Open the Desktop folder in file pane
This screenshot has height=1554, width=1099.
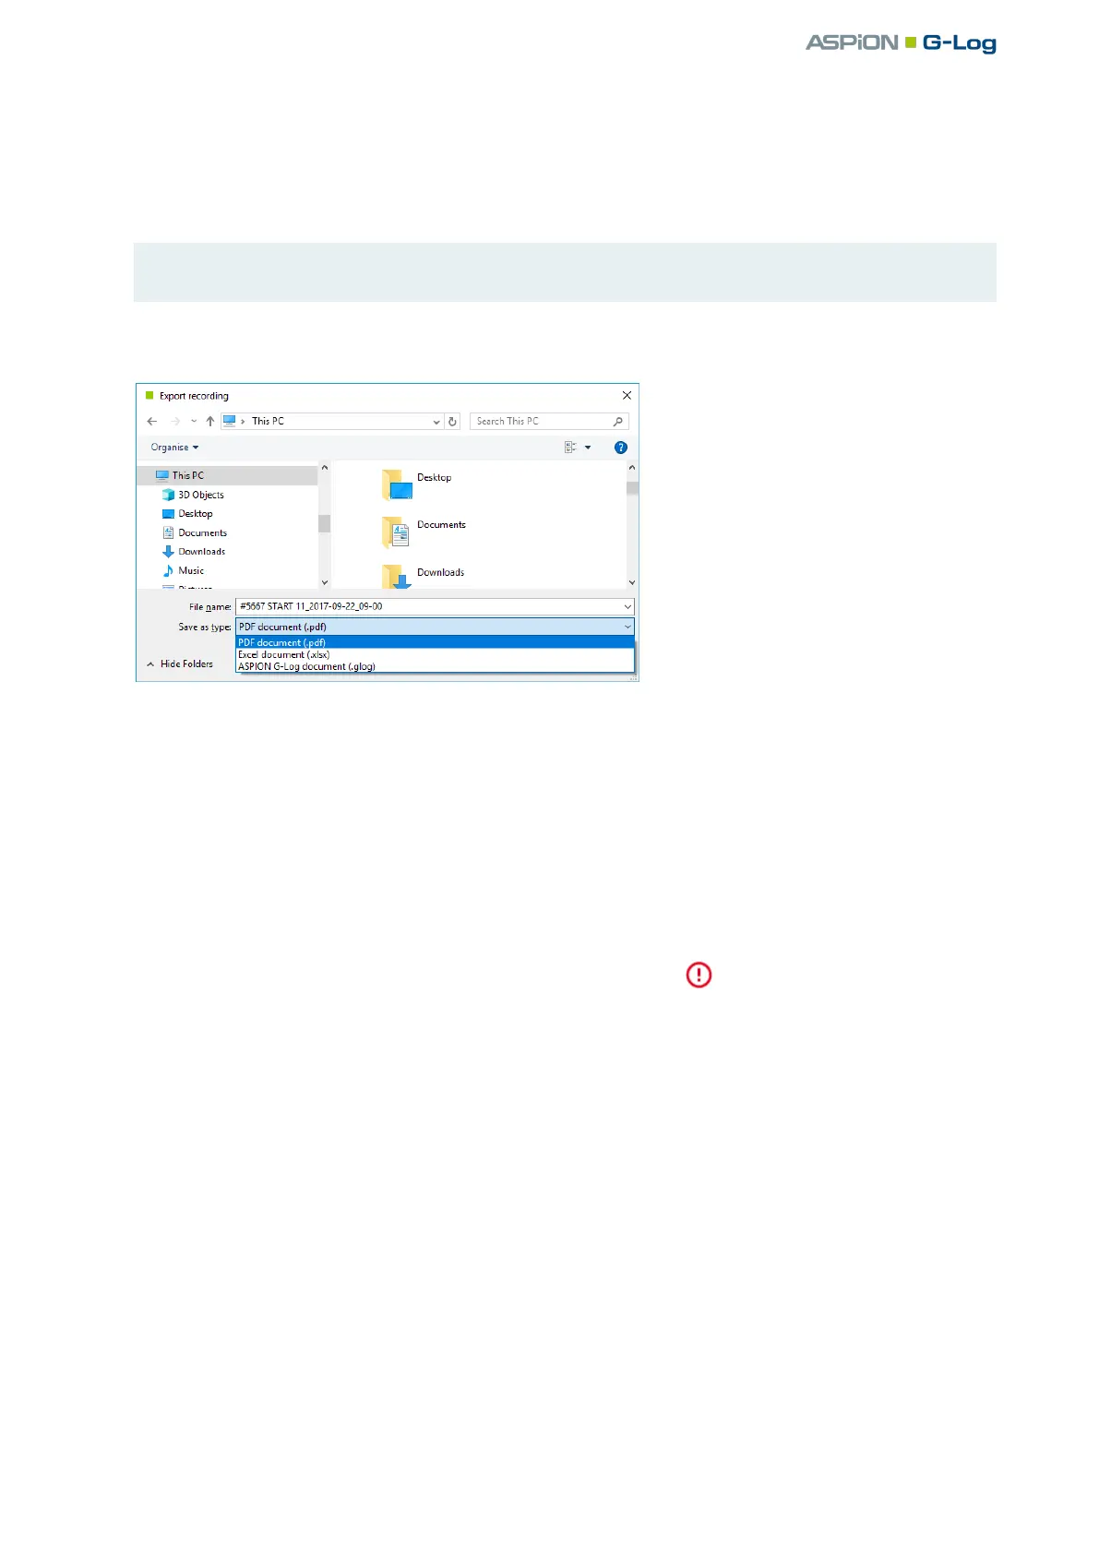coord(417,484)
